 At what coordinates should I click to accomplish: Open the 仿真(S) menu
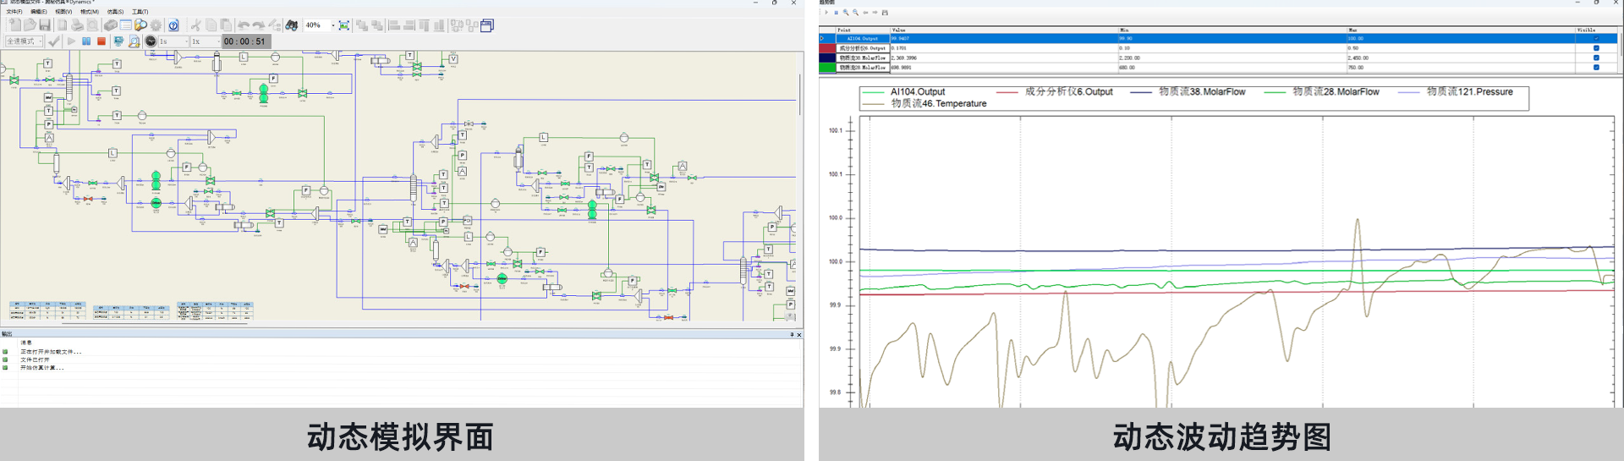[x=115, y=12]
